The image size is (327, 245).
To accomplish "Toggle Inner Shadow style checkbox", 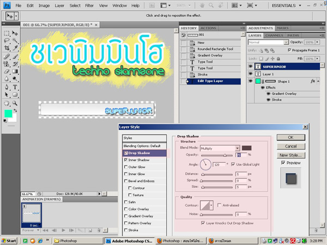I will (x=126, y=160).
